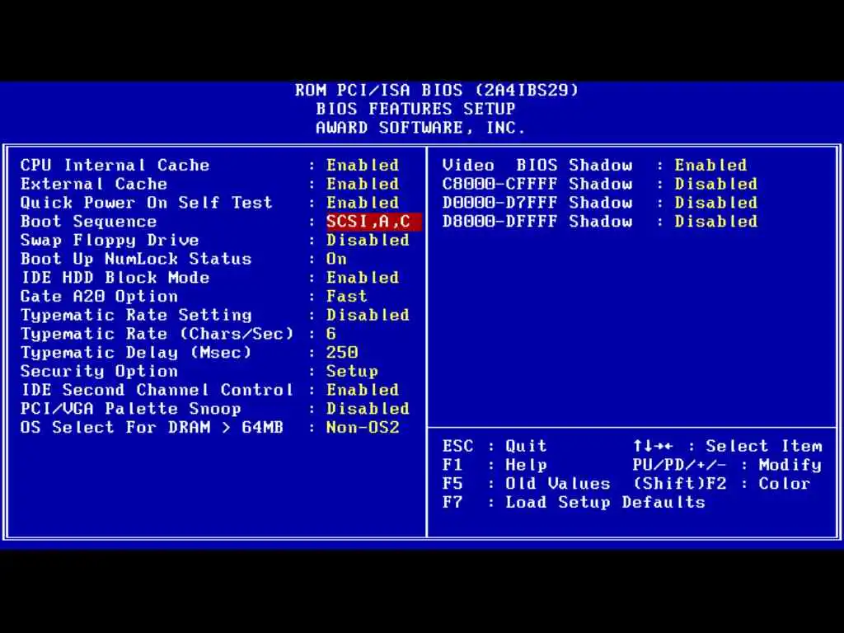Screen dimensions: 844x633
Task: Select the Non-OS2 value
Action: 363,428
